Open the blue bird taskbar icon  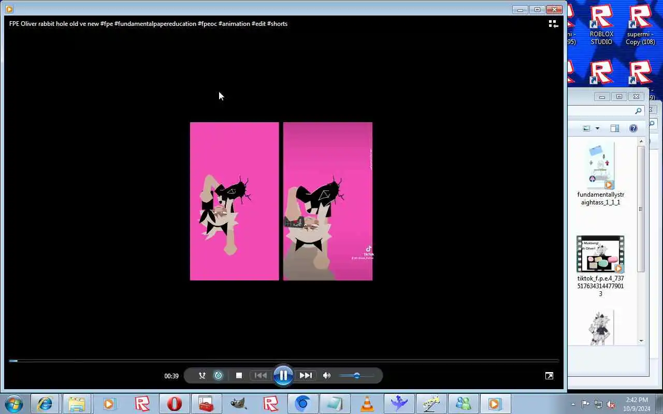(x=399, y=404)
